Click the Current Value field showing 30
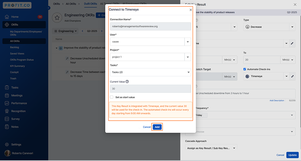Viewport: 301px width, 161px height. click(150, 89)
